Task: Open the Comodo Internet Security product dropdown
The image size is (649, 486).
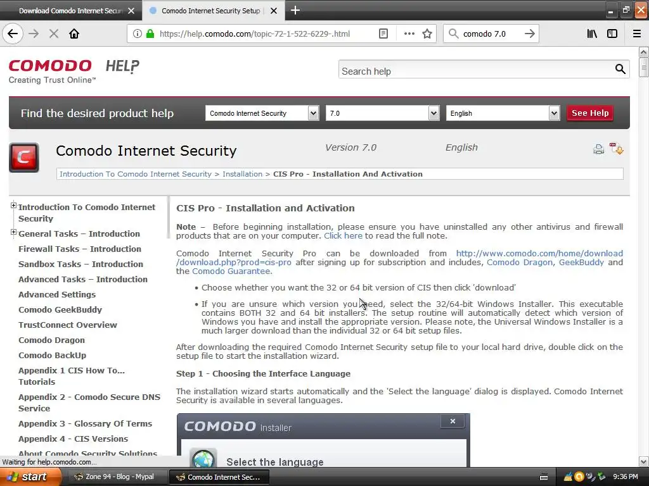Action: point(262,113)
